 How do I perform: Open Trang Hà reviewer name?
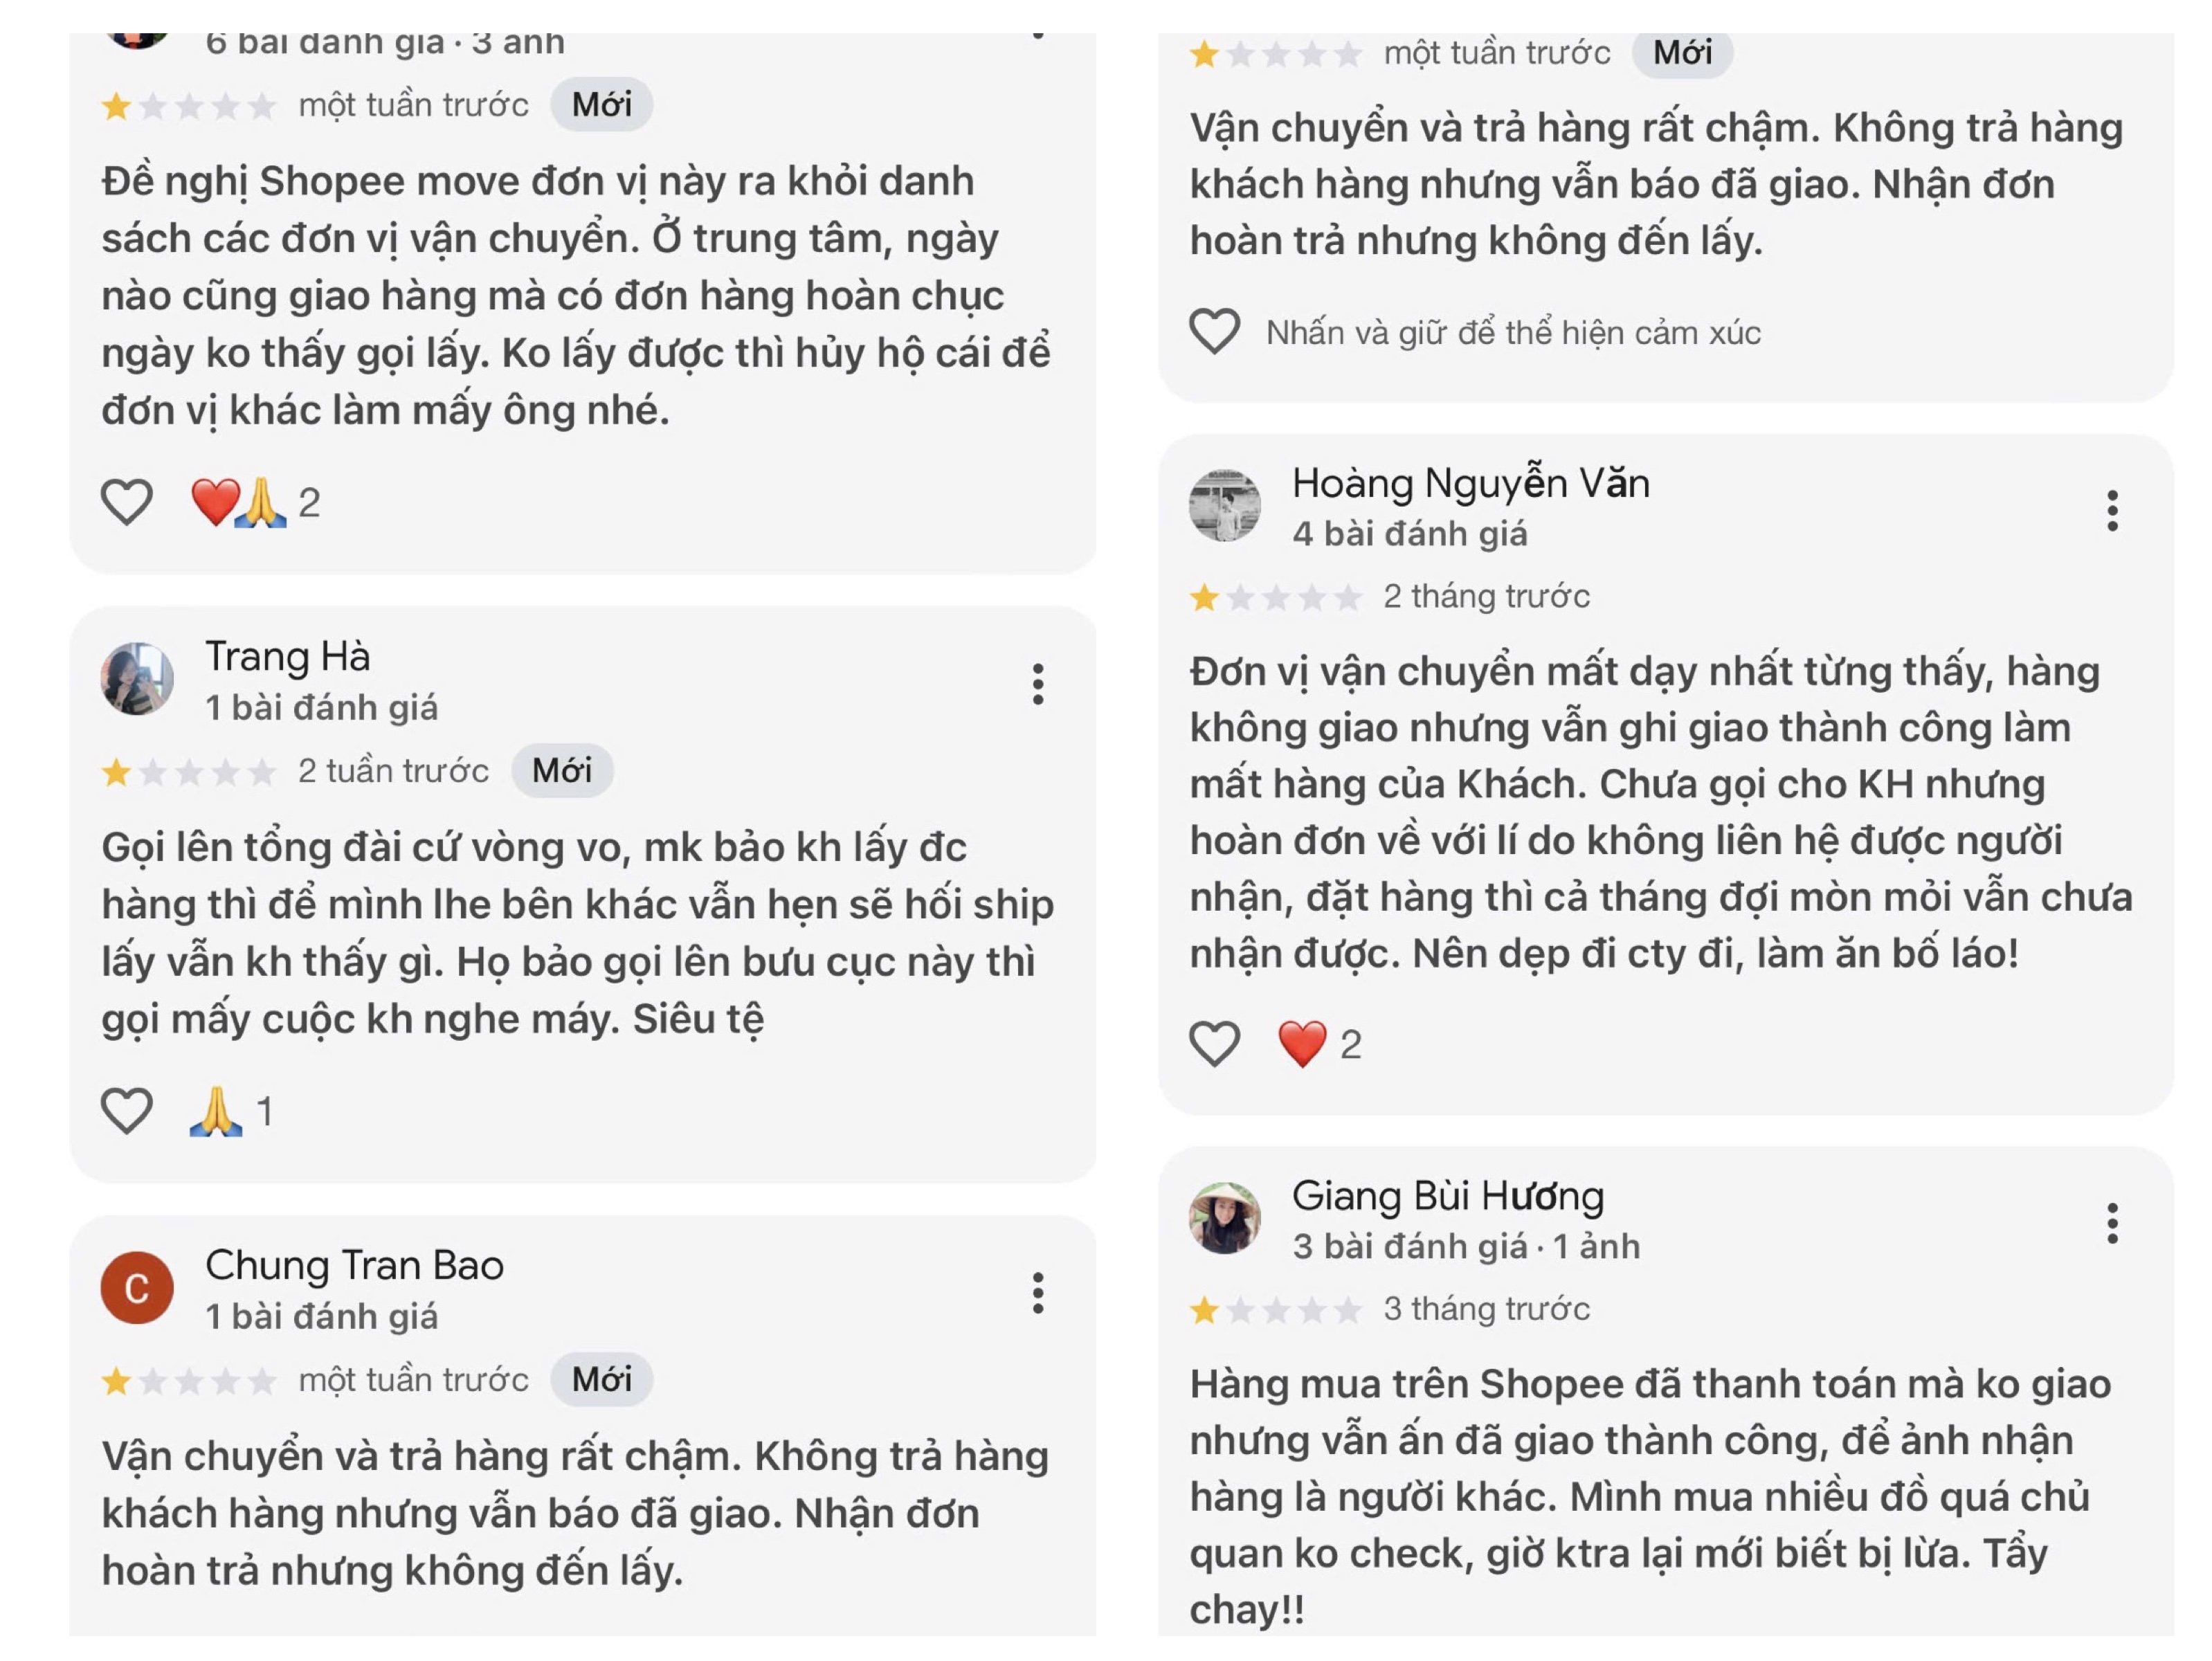click(288, 657)
